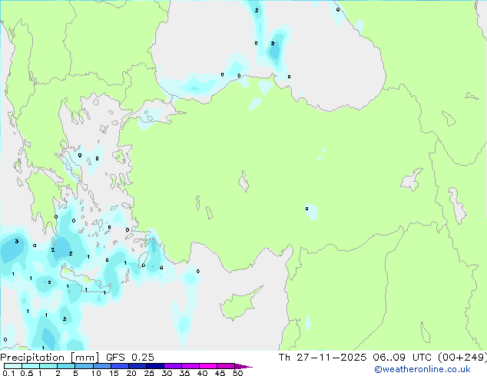Click the 35–40 mm legend color box

click(190, 366)
